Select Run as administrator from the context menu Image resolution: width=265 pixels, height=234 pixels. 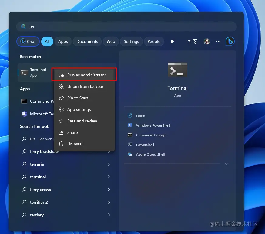pos(84,75)
